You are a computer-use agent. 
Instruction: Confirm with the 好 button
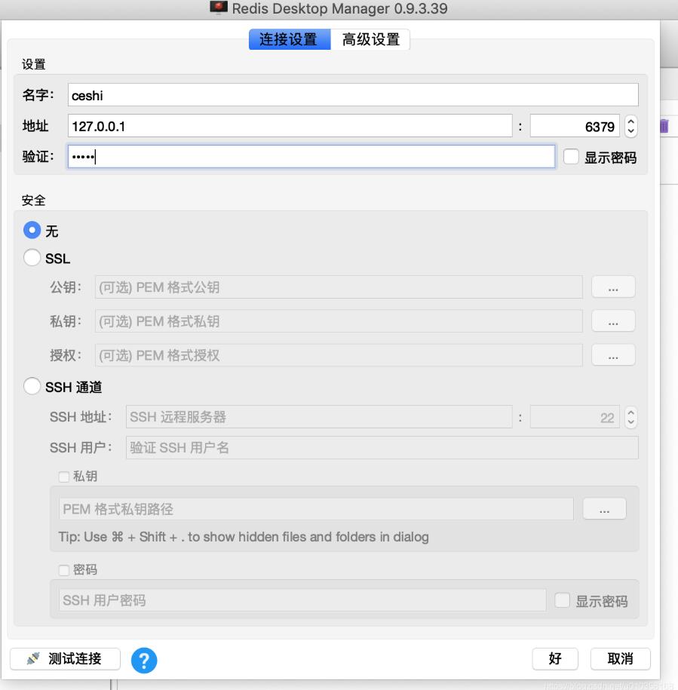tap(555, 658)
